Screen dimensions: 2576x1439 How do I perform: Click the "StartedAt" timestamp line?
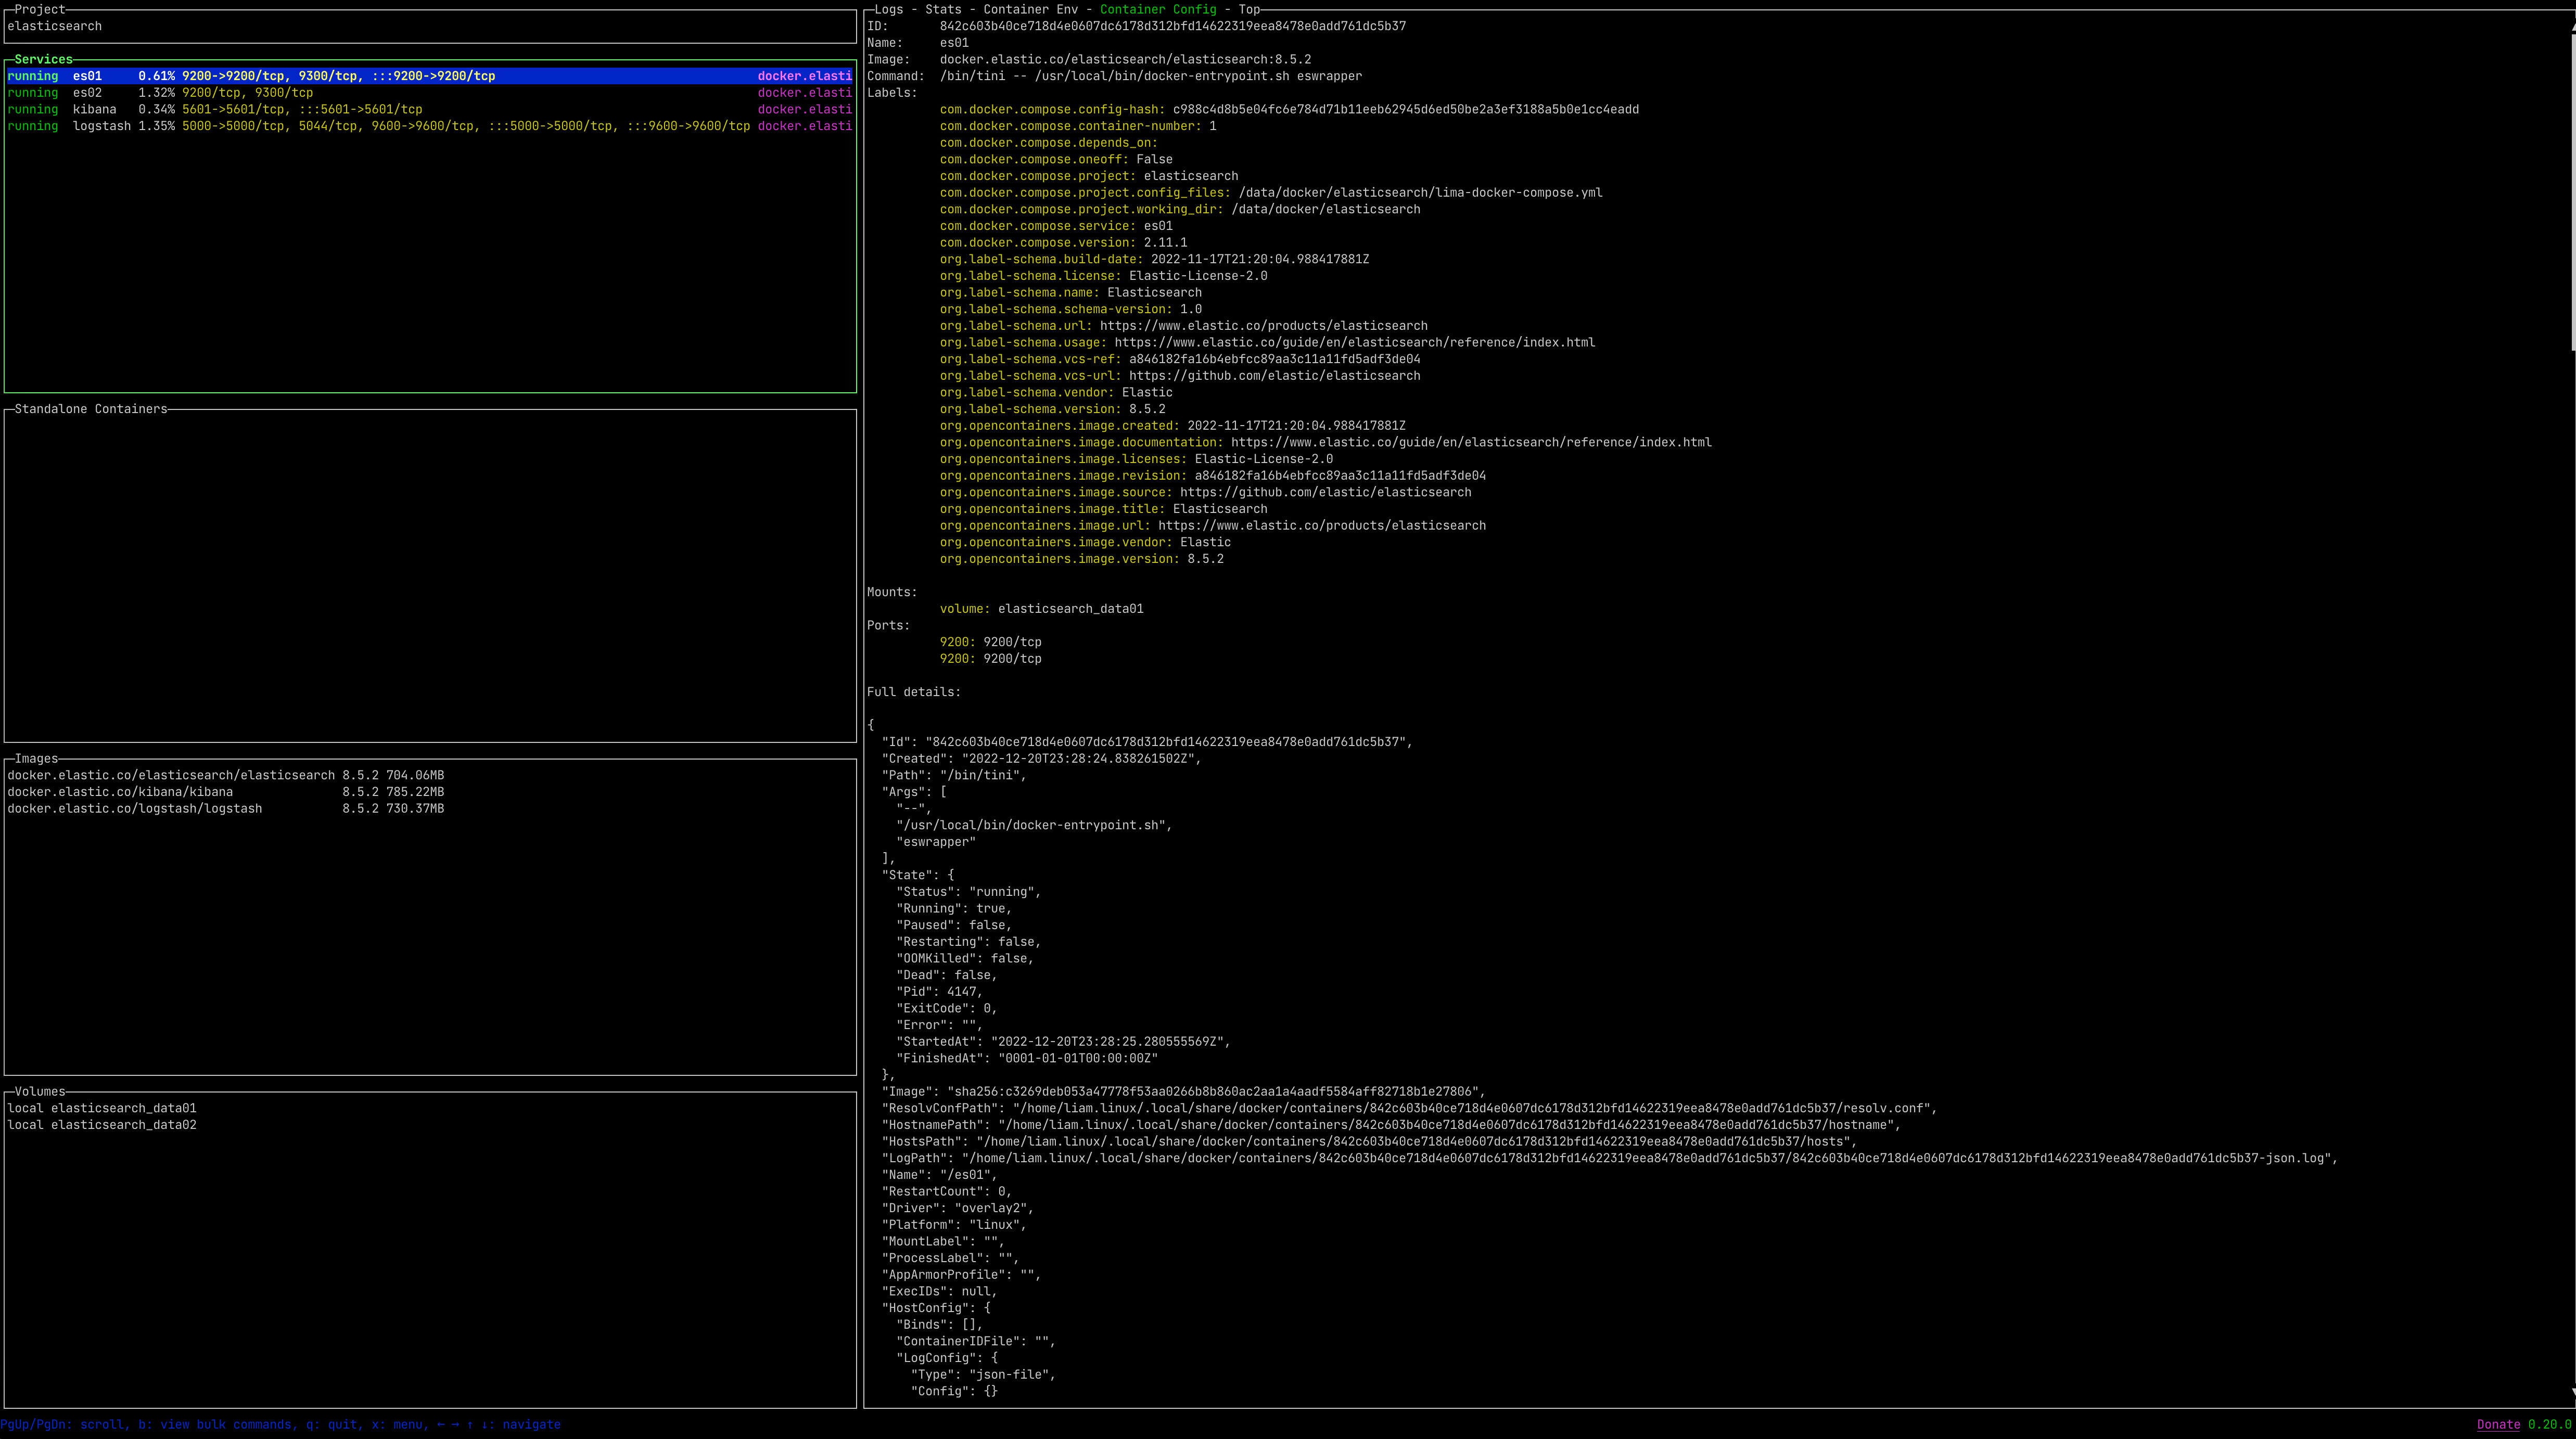pyautogui.click(x=1063, y=1042)
